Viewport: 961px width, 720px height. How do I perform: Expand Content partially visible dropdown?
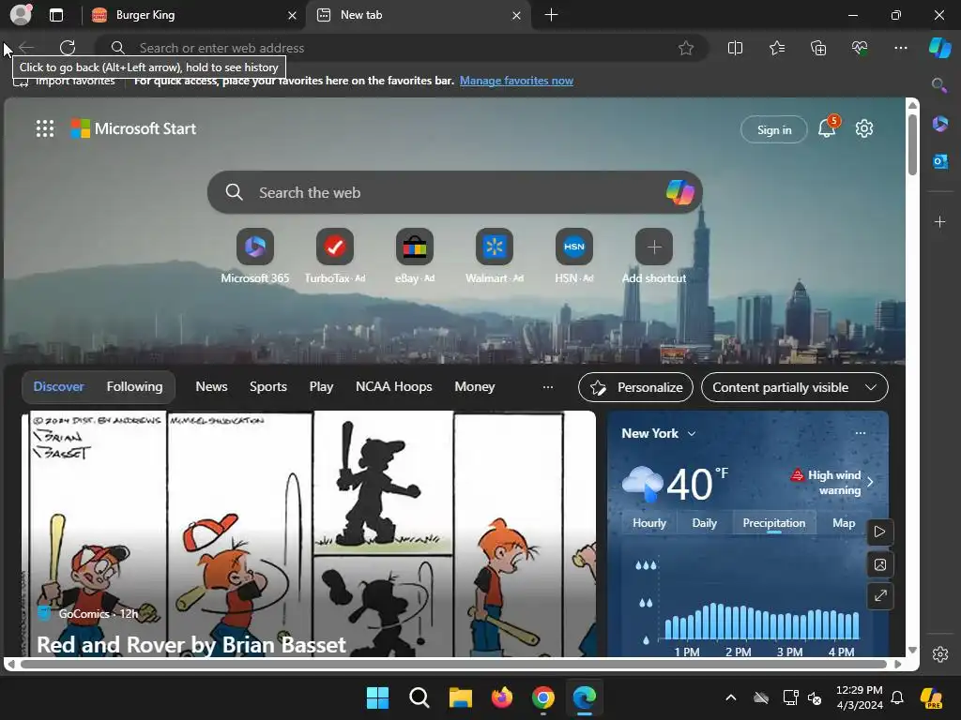[x=794, y=387]
